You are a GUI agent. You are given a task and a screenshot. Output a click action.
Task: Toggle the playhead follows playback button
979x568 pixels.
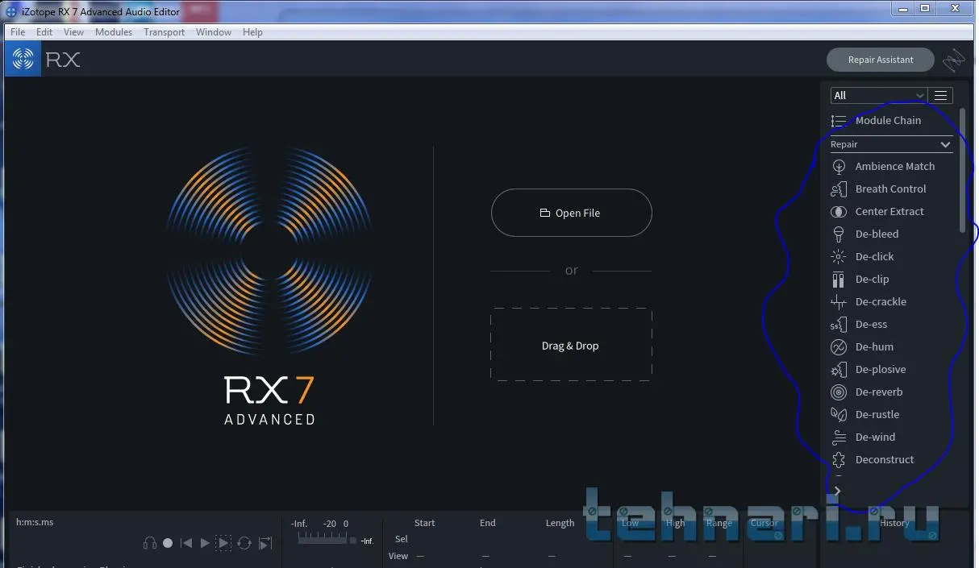click(x=265, y=544)
